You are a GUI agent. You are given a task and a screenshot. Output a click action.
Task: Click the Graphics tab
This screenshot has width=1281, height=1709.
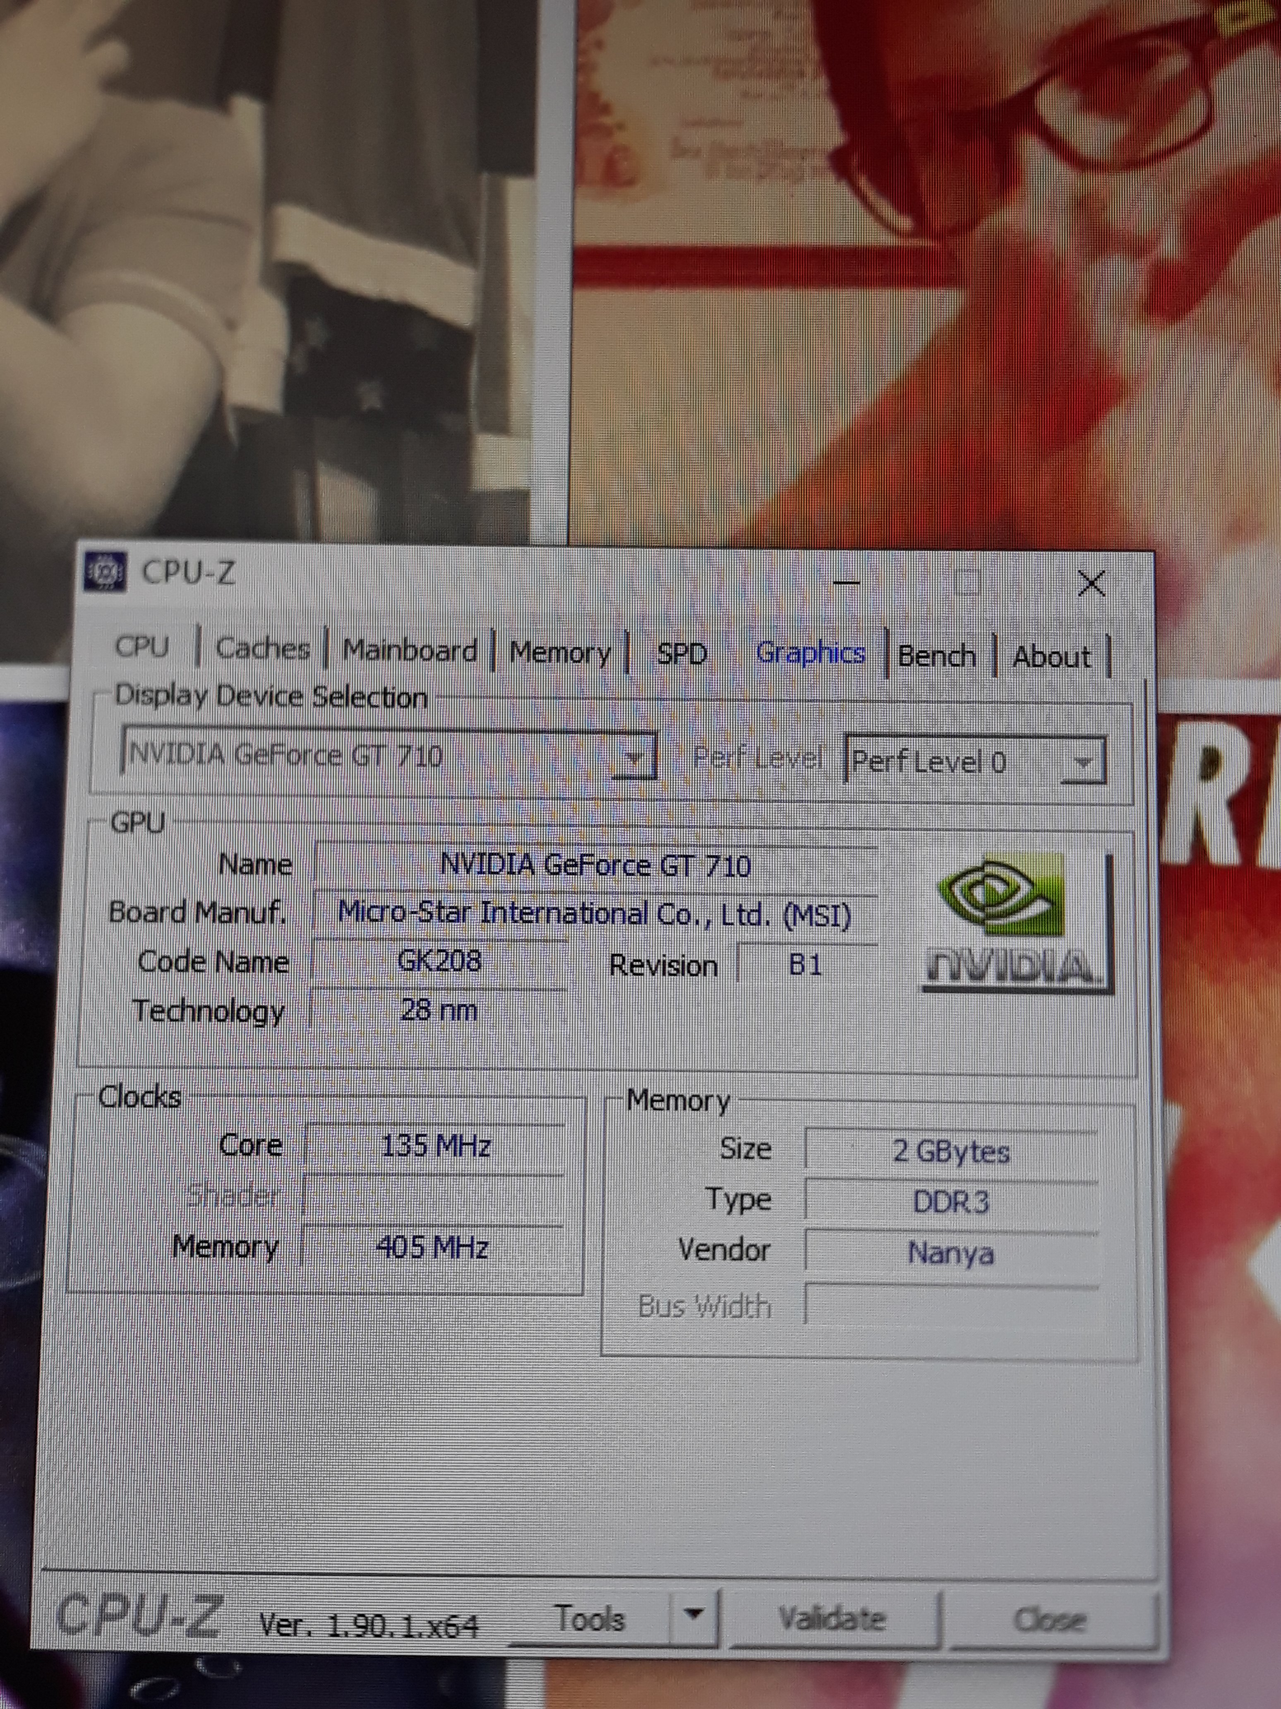[811, 654]
